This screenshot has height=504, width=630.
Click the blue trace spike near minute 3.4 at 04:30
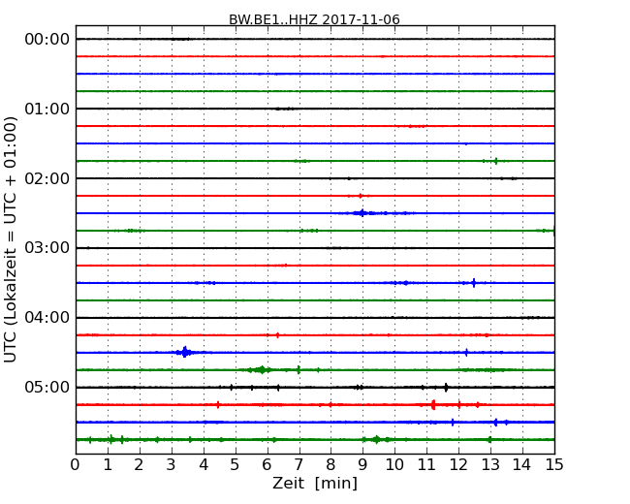click(x=185, y=352)
